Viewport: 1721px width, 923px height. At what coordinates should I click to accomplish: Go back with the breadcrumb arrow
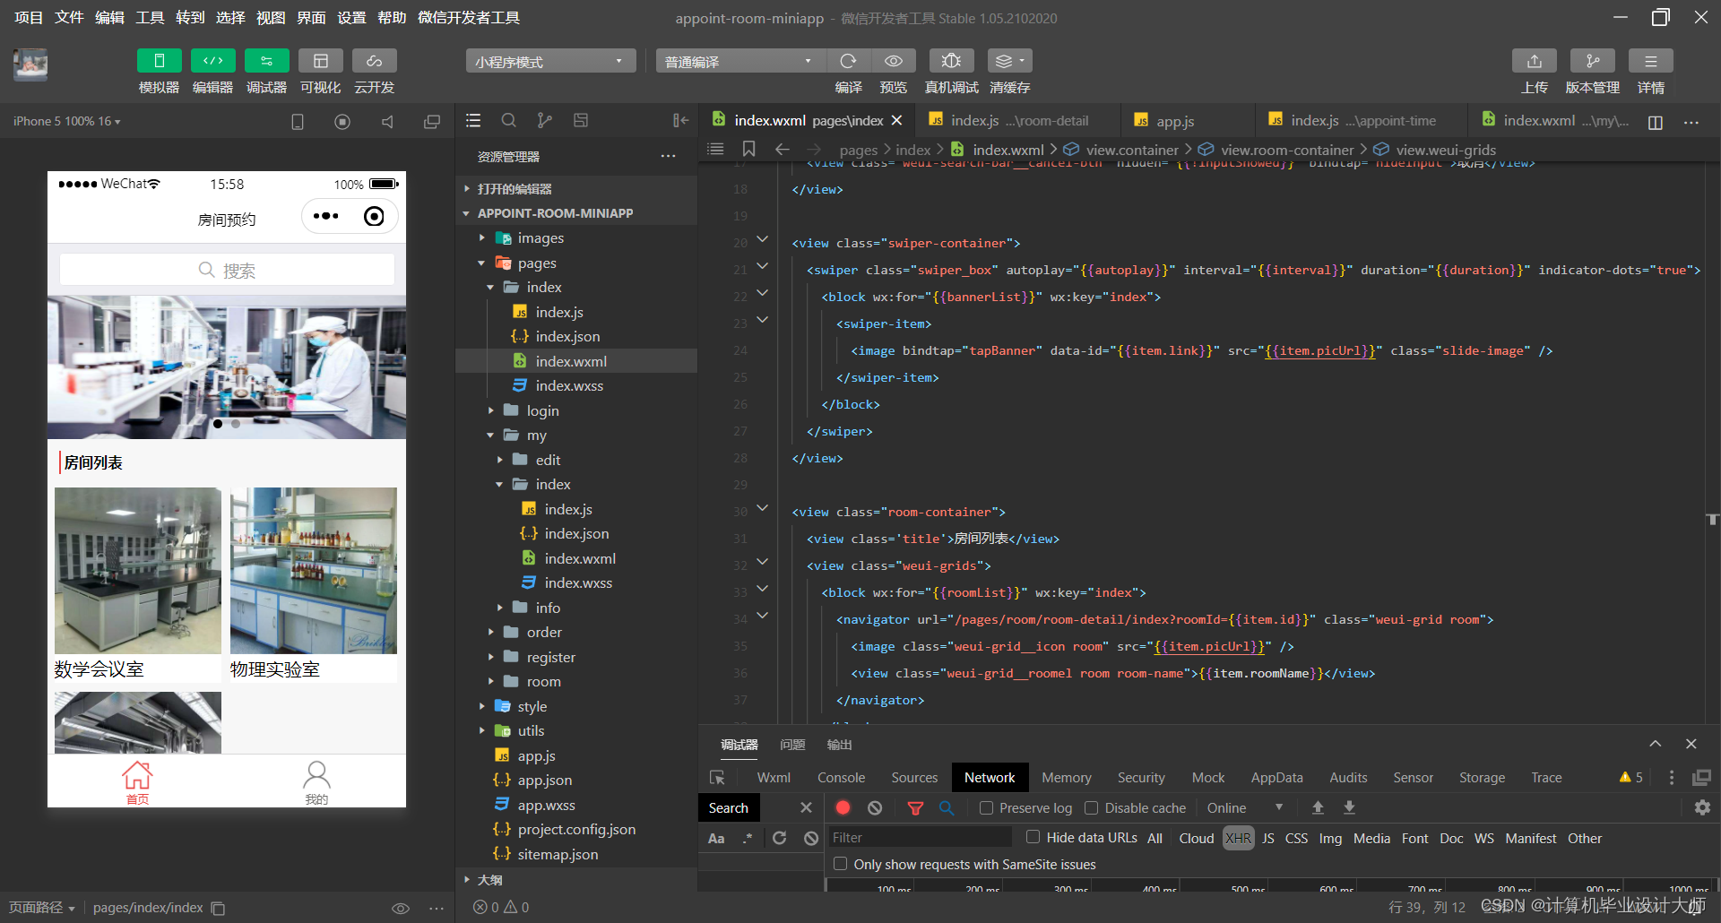tap(782, 149)
